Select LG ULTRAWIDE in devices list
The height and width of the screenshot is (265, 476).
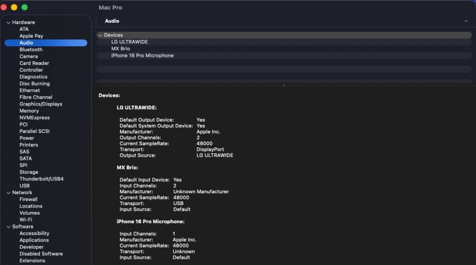(284, 42)
